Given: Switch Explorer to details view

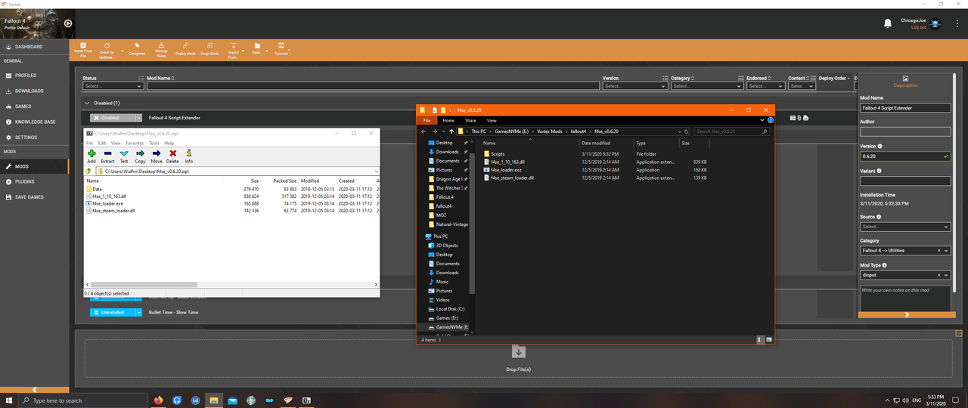Looking at the screenshot, I should point(762,340).
